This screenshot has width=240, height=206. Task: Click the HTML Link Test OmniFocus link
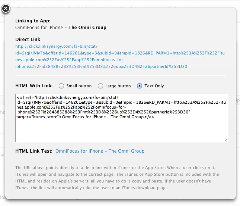[100, 151]
